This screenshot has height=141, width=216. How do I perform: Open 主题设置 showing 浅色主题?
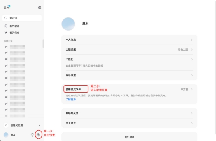pos(129,50)
